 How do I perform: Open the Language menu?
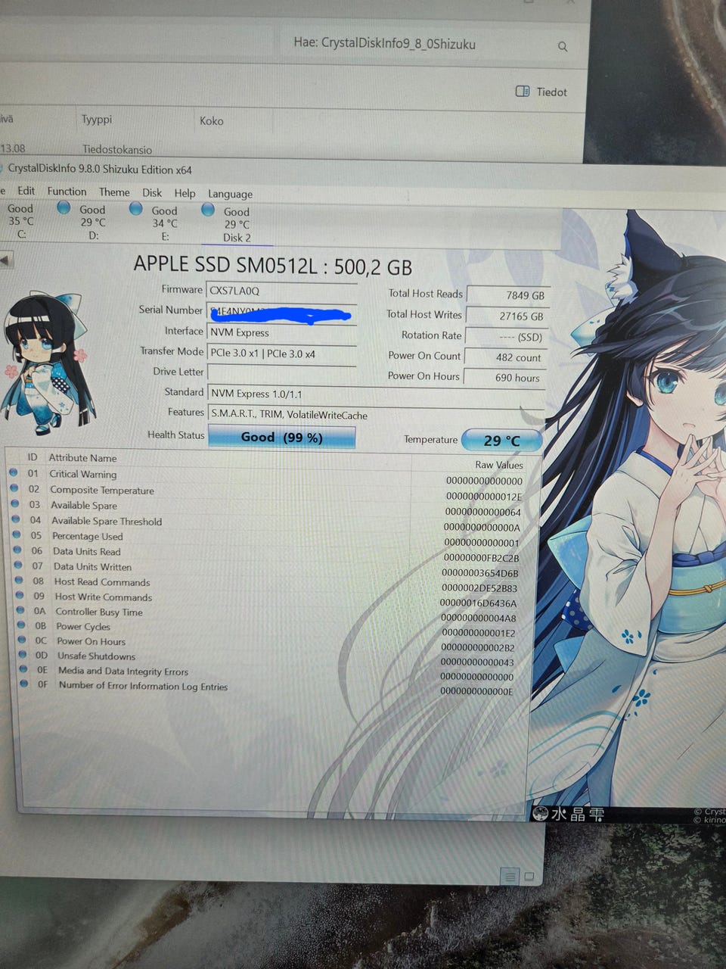(x=230, y=195)
